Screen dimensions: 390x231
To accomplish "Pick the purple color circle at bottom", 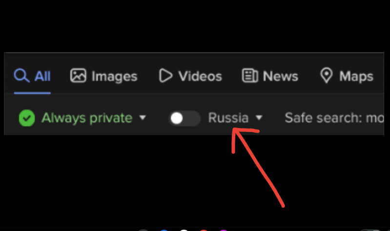I will coord(224,230).
